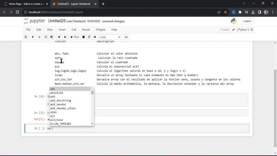Viewport: 277px width, 156px height.
Task: Click autocomplete list scroll-down arrow
Action: click(92, 124)
